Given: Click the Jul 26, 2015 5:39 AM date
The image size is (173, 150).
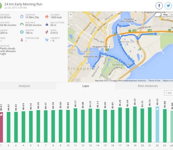Looking at the screenshot, I should coord(16,8).
